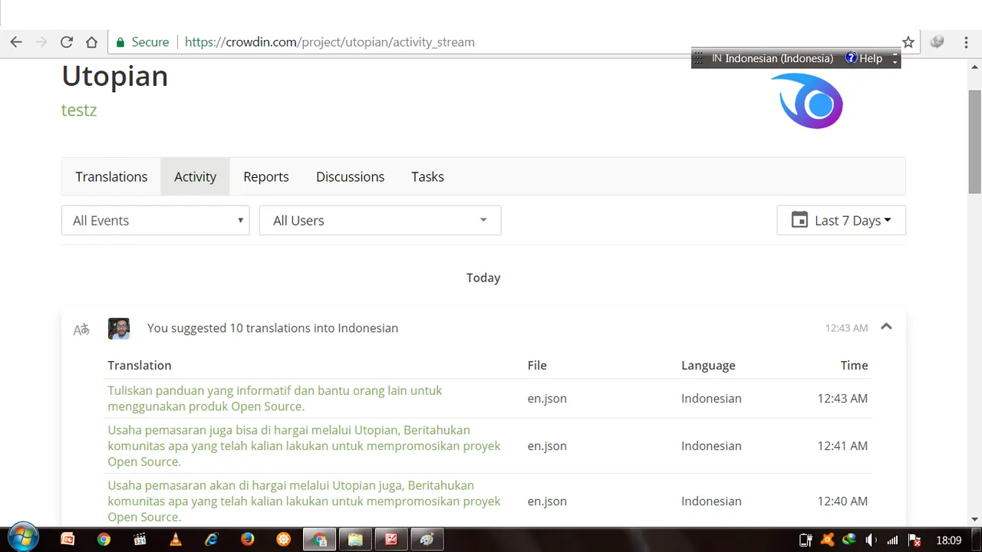Open translation 'Usaha pemasaran akan di hargai'
This screenshot has height=552, width=982.
pyautogui.click(x=304, y=501)
